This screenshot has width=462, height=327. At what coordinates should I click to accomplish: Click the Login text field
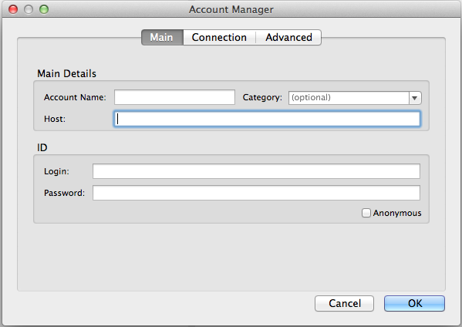coord(256,171)
